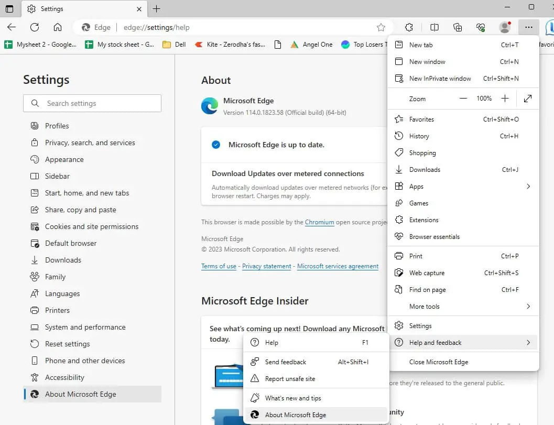This screenshot has width=554, height=425.
Task: Go to homepage using Home icon
Action: pos(57,27)
